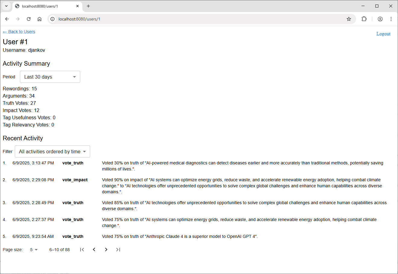The height and width of the screenshot is (274, 398).
Task: Click the 'Voted 85% on truth' activity description
Action: coord(244,206)
